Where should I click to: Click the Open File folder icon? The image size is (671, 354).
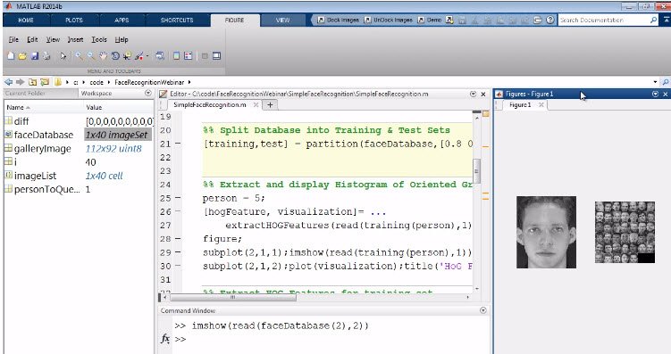click(x=22, y=56)
